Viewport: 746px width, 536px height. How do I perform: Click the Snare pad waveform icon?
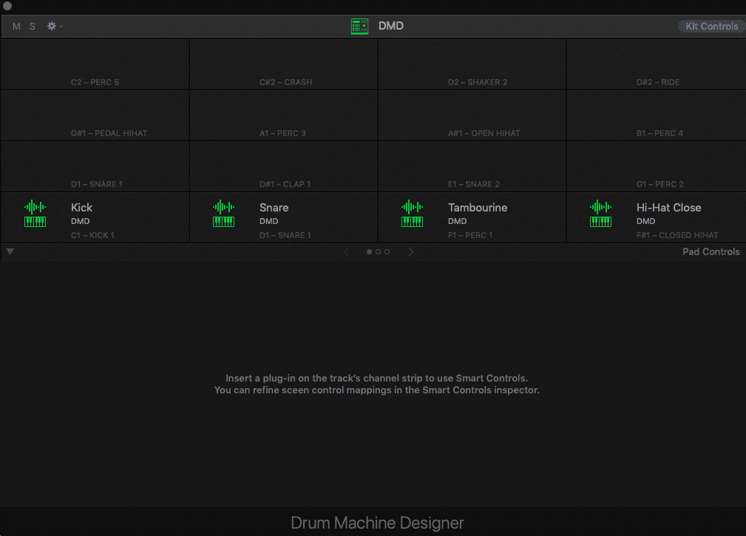(x=224, y=207)
